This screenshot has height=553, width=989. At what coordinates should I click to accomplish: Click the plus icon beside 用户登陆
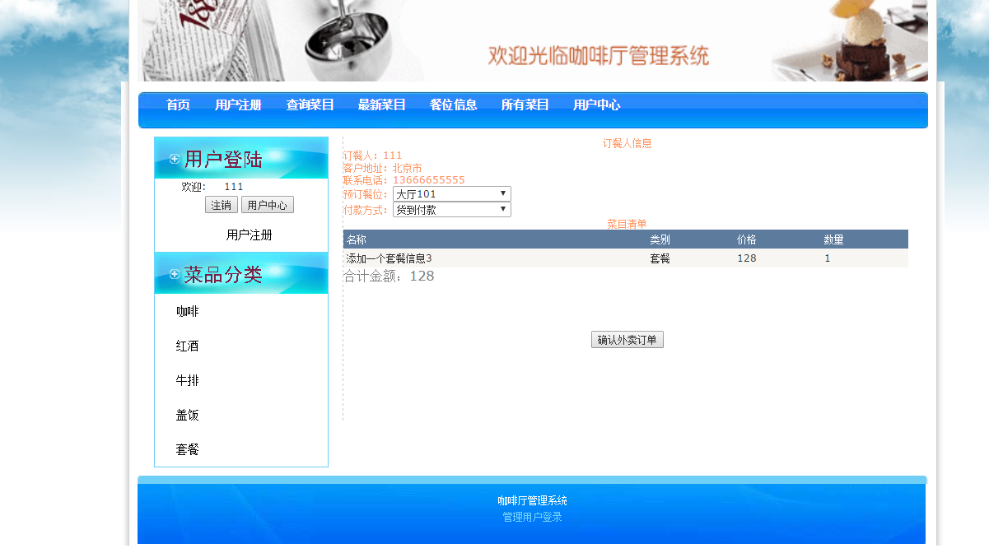(x=175, y=159)
